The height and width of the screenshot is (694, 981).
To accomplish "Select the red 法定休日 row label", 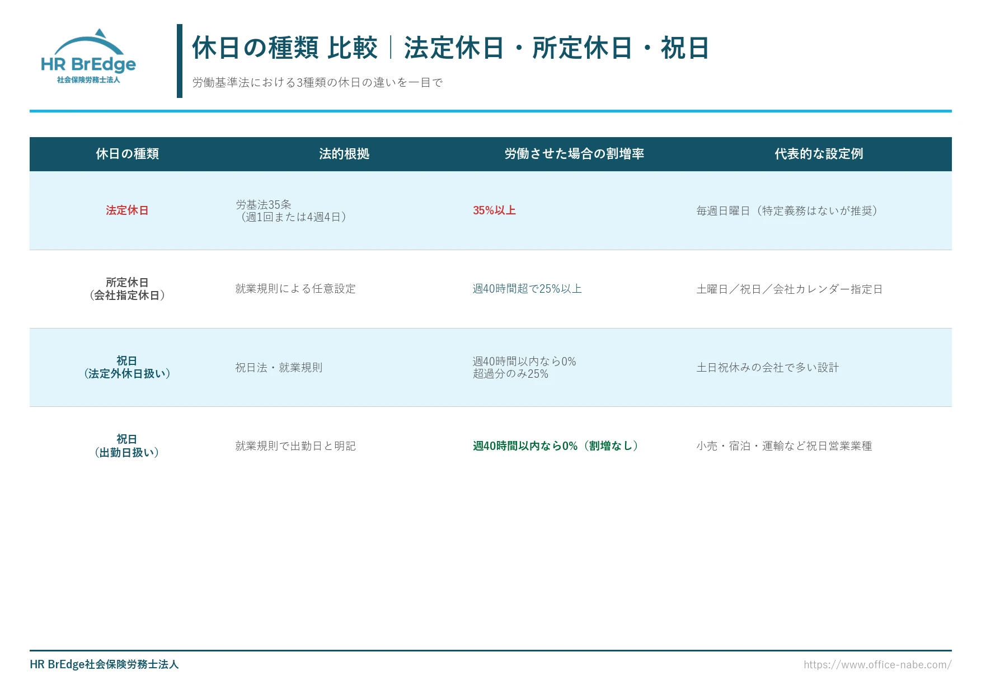I will point(127,210).
